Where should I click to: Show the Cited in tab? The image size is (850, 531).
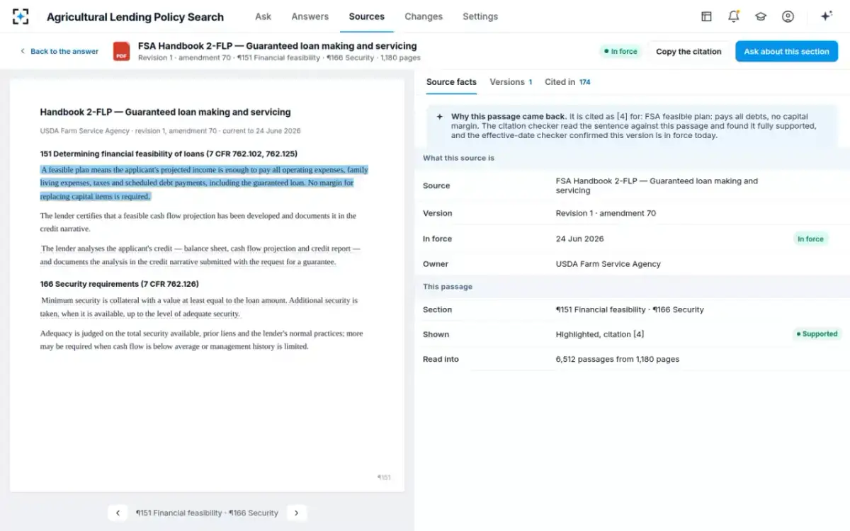pyautogui.click(x=567, y=82)
